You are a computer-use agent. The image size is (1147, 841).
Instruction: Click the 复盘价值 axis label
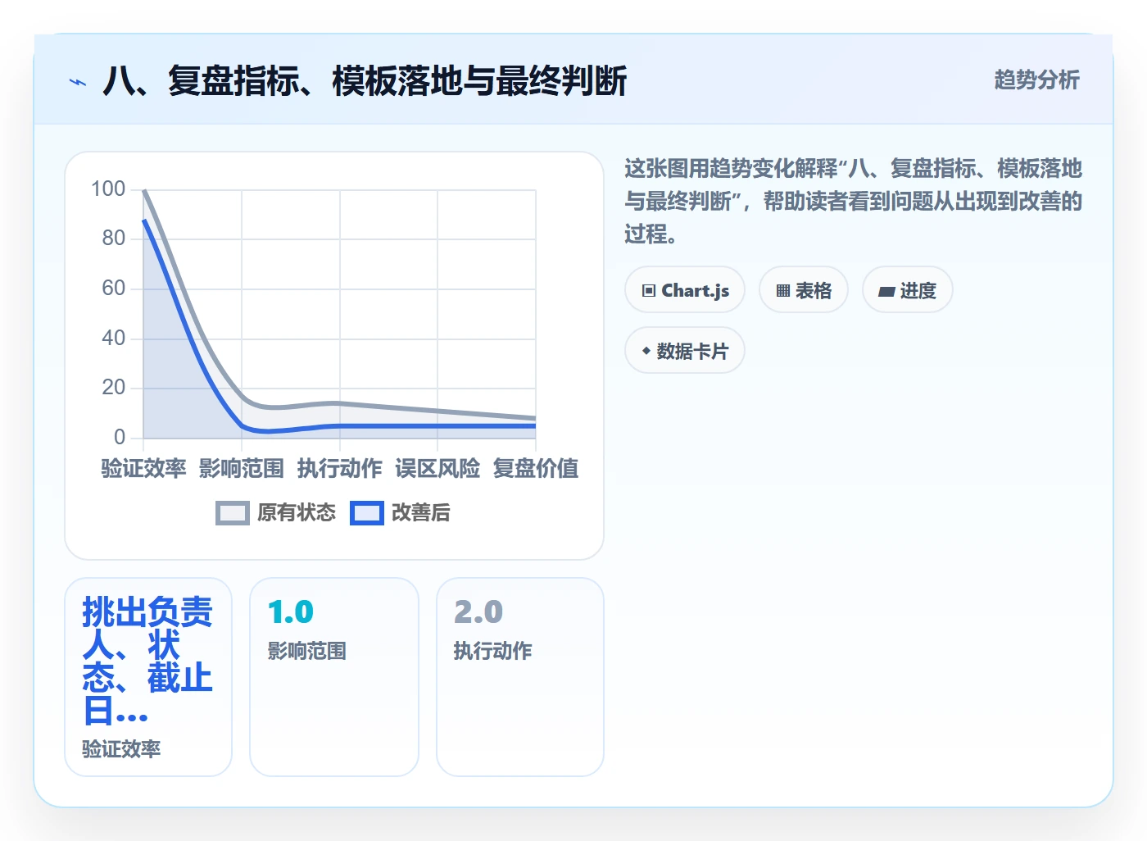[x=536, y=469]
